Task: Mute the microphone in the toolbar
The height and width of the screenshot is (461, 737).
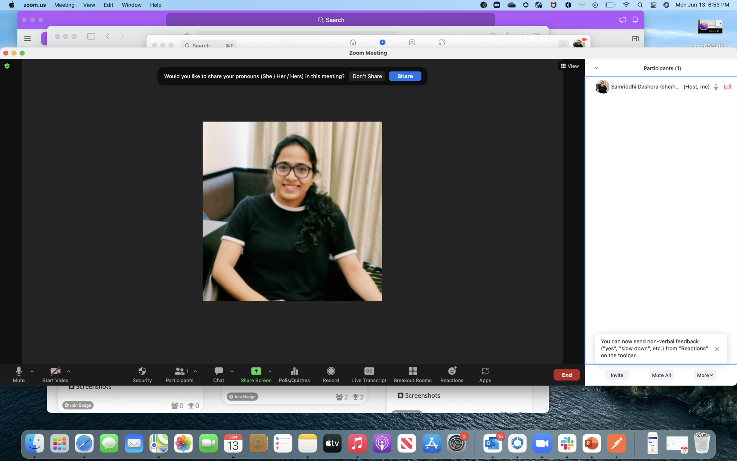Action: 19,371
